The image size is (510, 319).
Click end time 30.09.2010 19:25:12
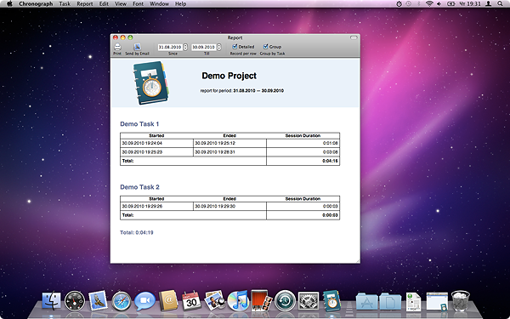[x=215, y=143]
